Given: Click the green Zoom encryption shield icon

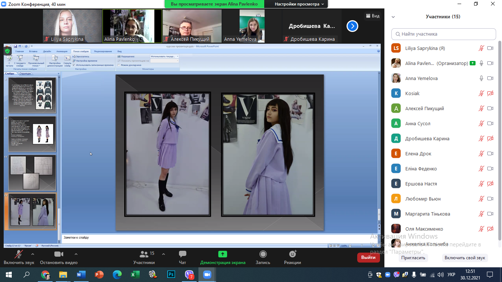Looking at the screenshot, I should click(x=7, y=51).
